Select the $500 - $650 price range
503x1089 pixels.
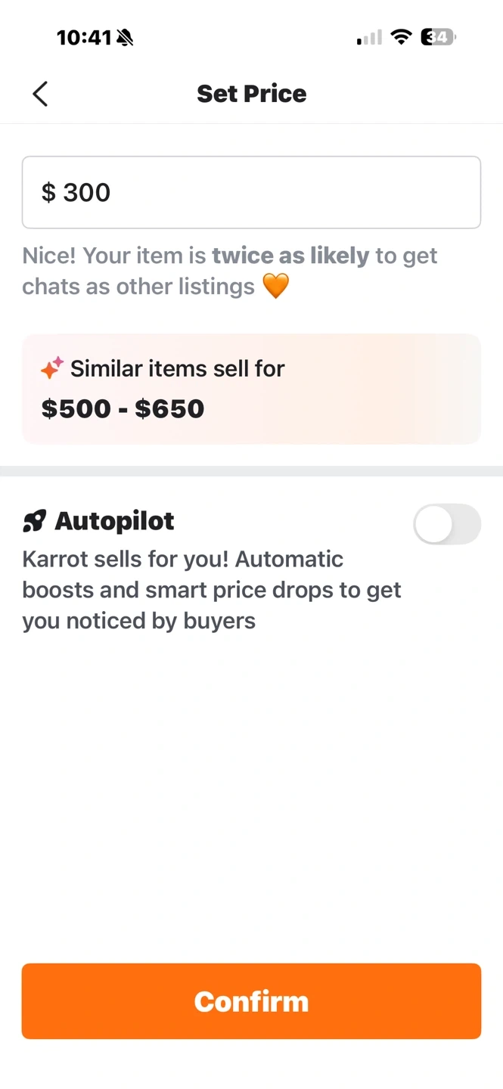point(123,408)
